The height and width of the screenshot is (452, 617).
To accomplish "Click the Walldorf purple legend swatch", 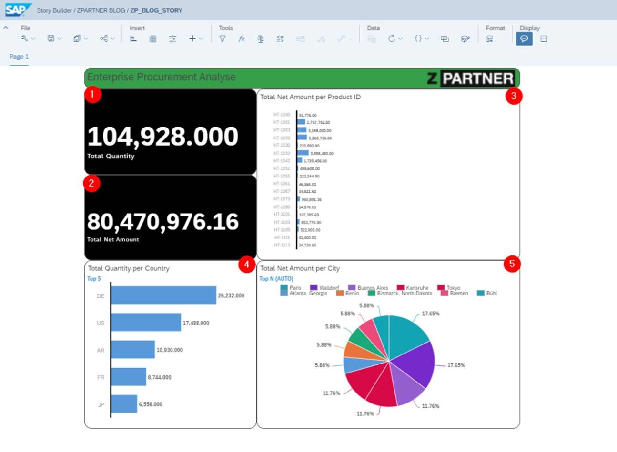I will [314, 287].
